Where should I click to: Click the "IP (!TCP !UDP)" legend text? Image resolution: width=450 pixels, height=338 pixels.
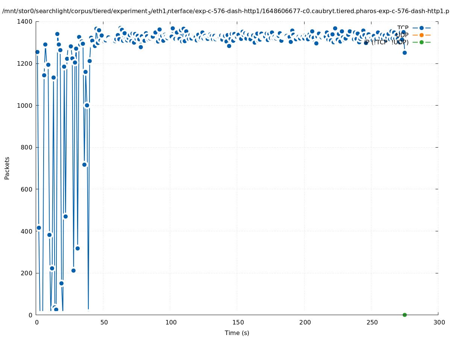[386, 42]
